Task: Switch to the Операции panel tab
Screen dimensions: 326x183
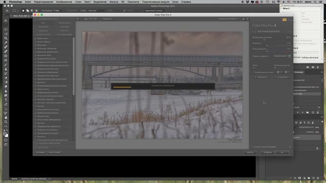Action: pos(299,72)
